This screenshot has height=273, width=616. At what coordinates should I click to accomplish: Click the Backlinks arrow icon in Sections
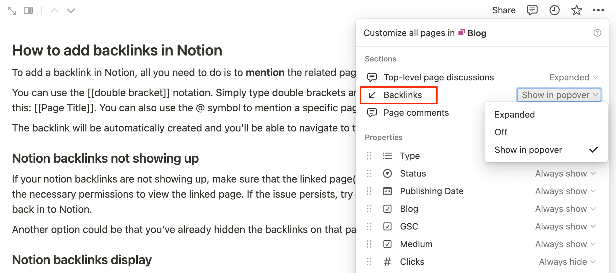372,95
